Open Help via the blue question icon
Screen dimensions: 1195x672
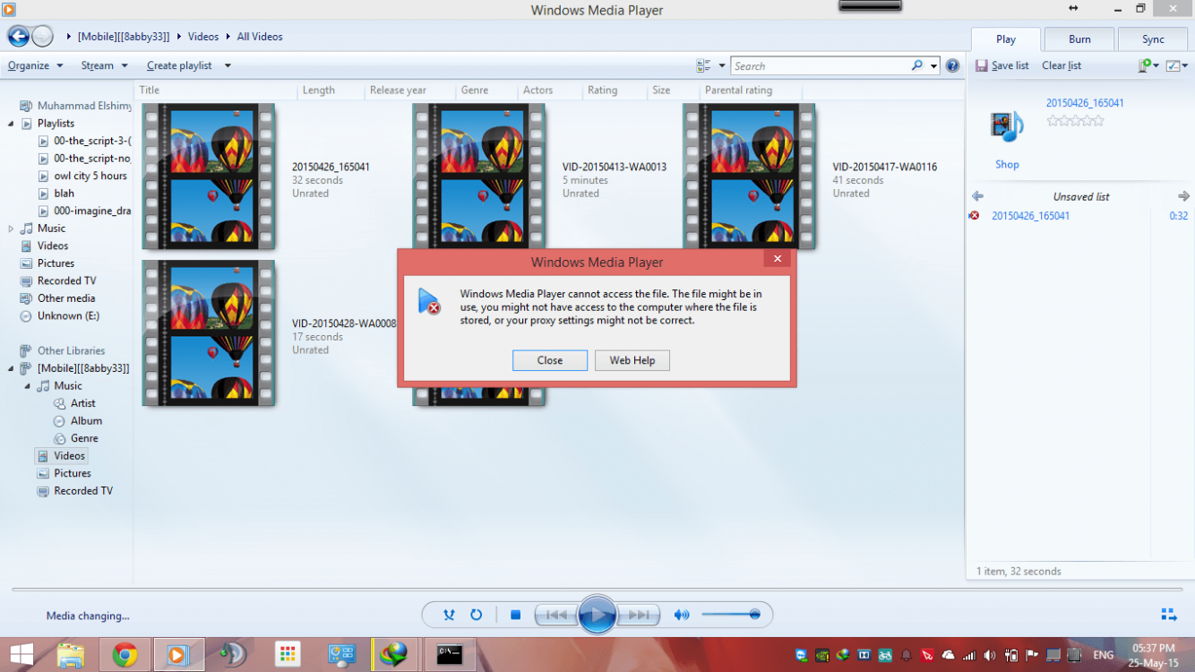[952, 65]
